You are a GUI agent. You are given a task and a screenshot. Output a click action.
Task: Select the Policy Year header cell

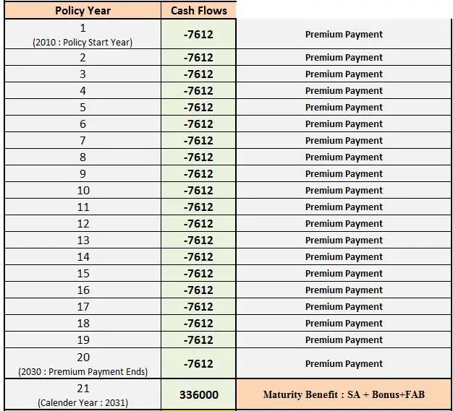(83, 11)
